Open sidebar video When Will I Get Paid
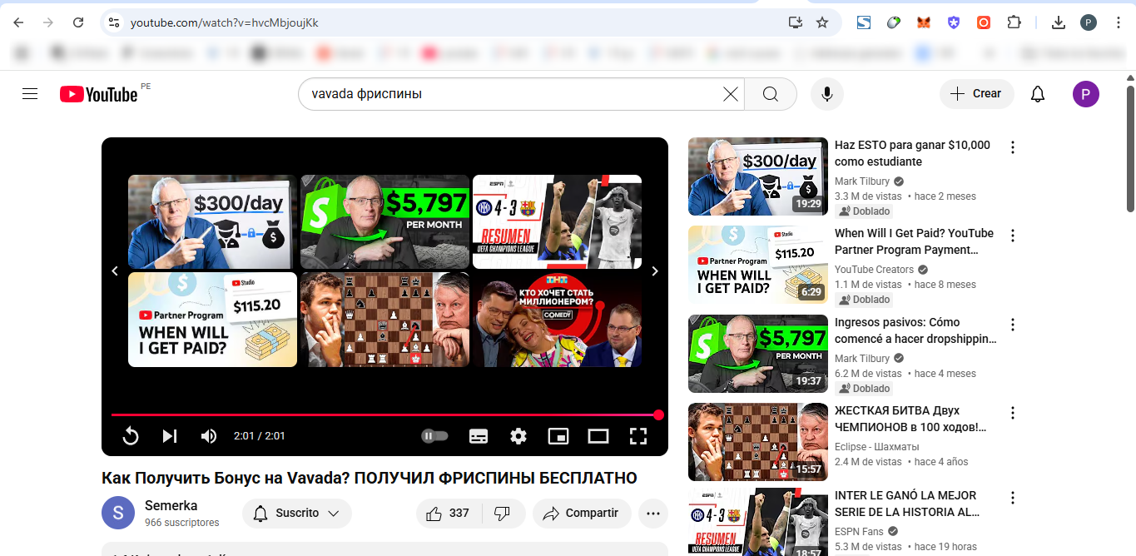Image resolution: width=1136 pixels, height=556 pixels. (x=914, y=241)
